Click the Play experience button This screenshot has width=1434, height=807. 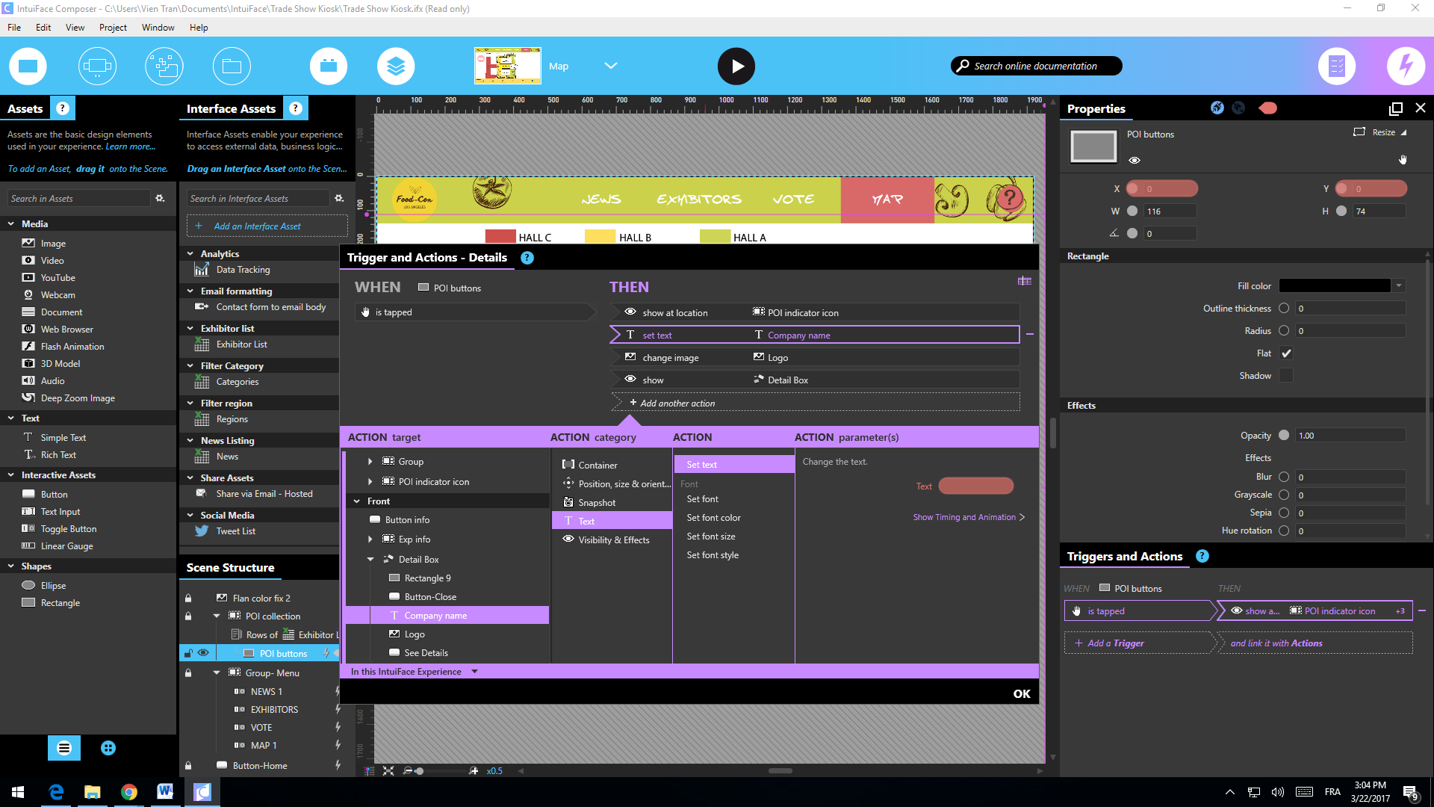point(736,67)
